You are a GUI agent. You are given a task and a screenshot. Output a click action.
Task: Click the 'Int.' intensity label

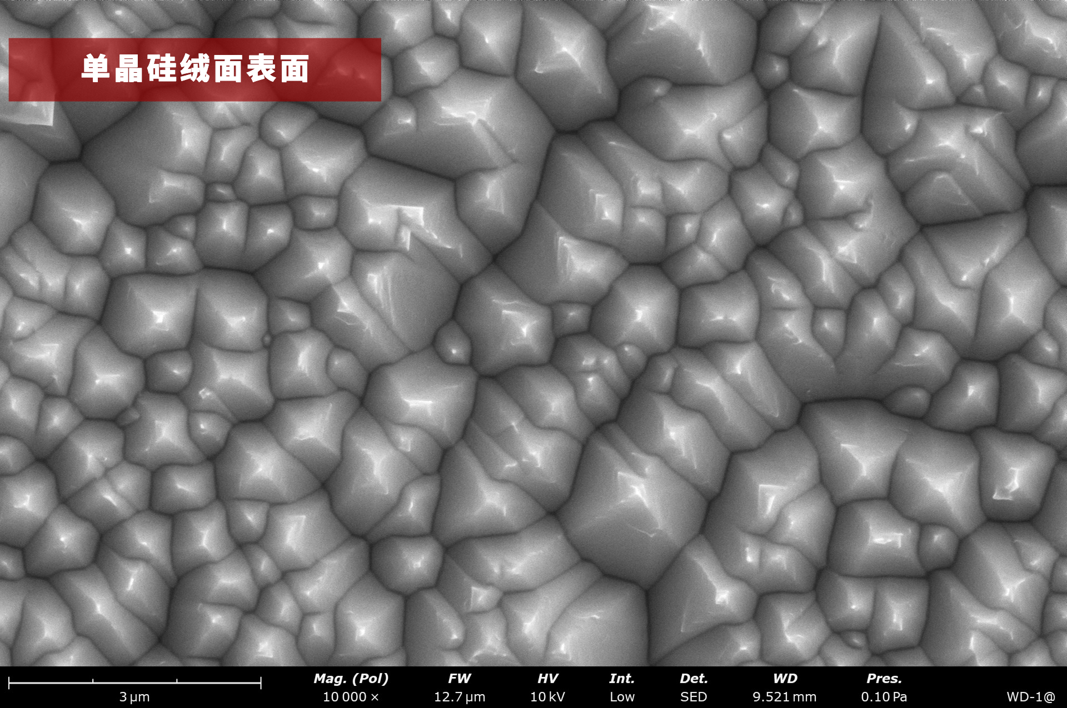[x=622, y=679]
